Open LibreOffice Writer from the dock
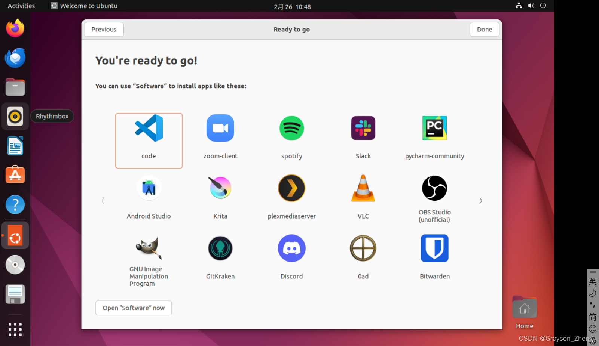This screenshot has width=599, height=346. (15, 146)
